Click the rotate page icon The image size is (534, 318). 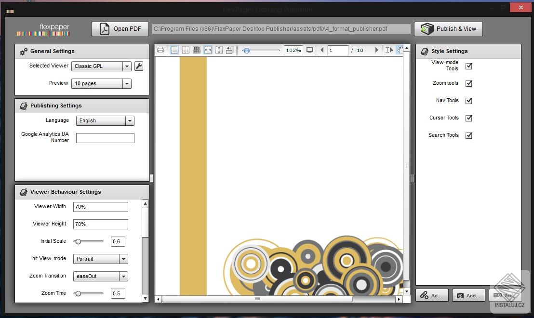click(230, 51)
